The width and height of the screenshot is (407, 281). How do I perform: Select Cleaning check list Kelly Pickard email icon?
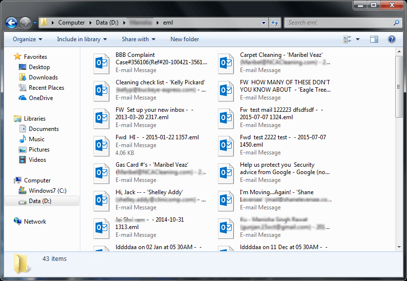click(x=101, y=91)
